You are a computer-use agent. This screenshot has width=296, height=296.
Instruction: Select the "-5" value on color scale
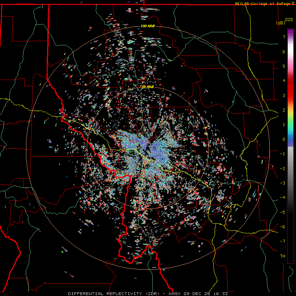tap(283, 212)
